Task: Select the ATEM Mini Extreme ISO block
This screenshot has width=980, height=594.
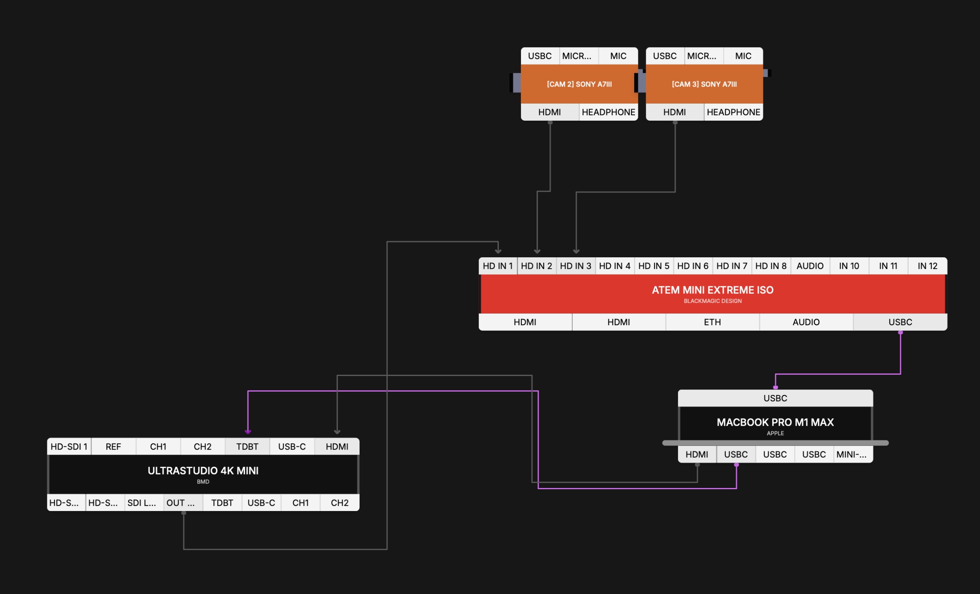Action: tap(713, 294)
